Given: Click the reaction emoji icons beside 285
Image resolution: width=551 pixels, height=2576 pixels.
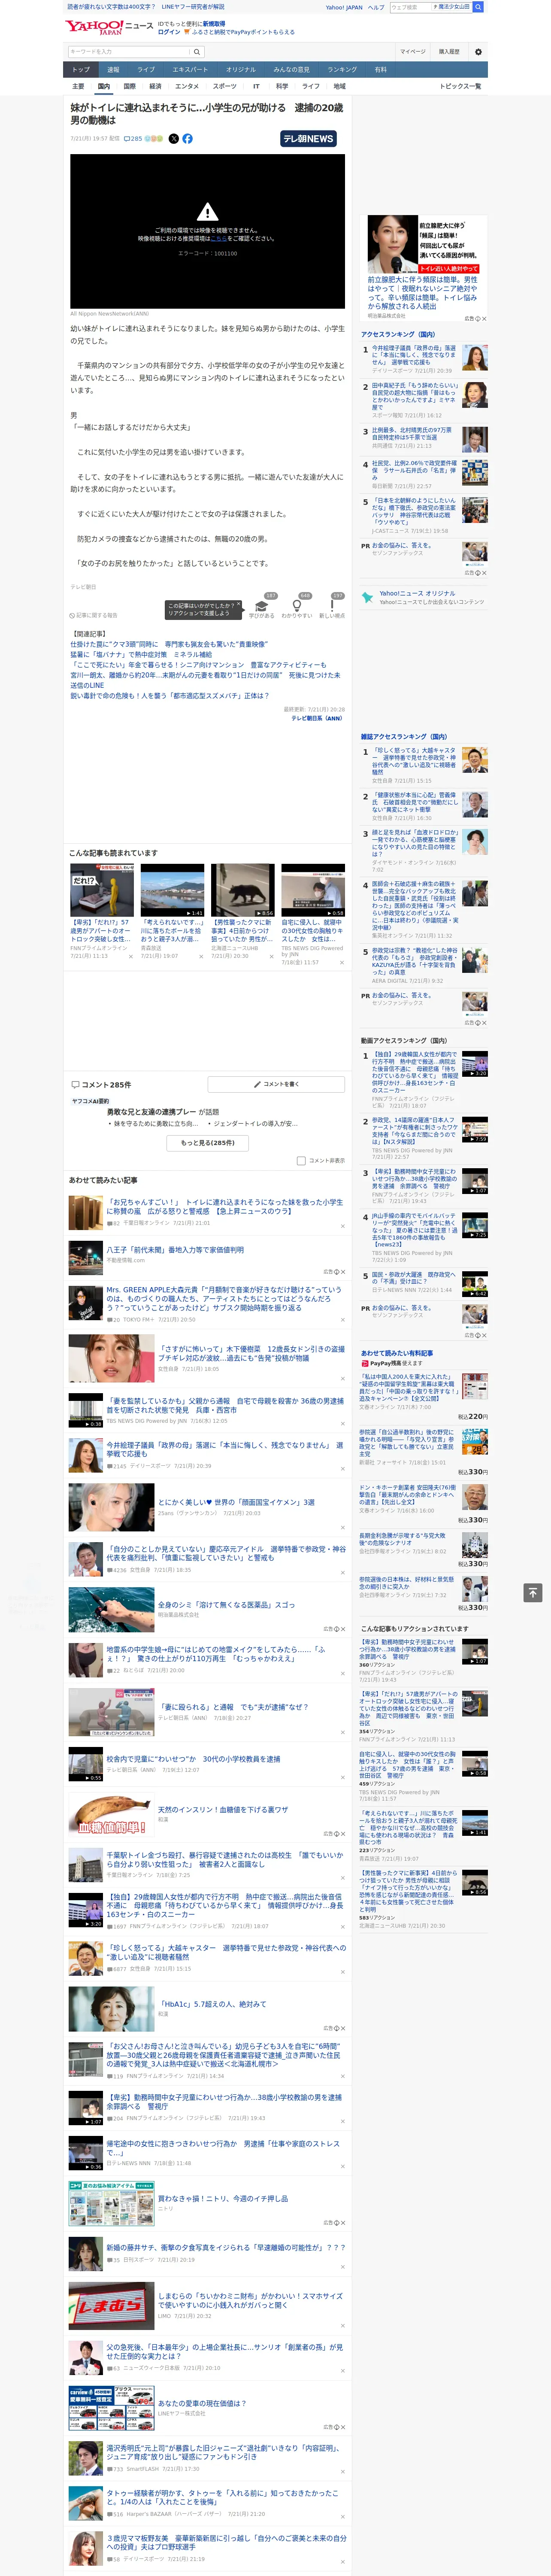Looking at the screenshot, I should tap(154, 139).
